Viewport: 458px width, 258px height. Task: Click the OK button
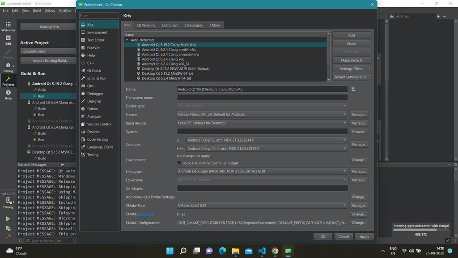pyautogui.click(x=323, y=236)
